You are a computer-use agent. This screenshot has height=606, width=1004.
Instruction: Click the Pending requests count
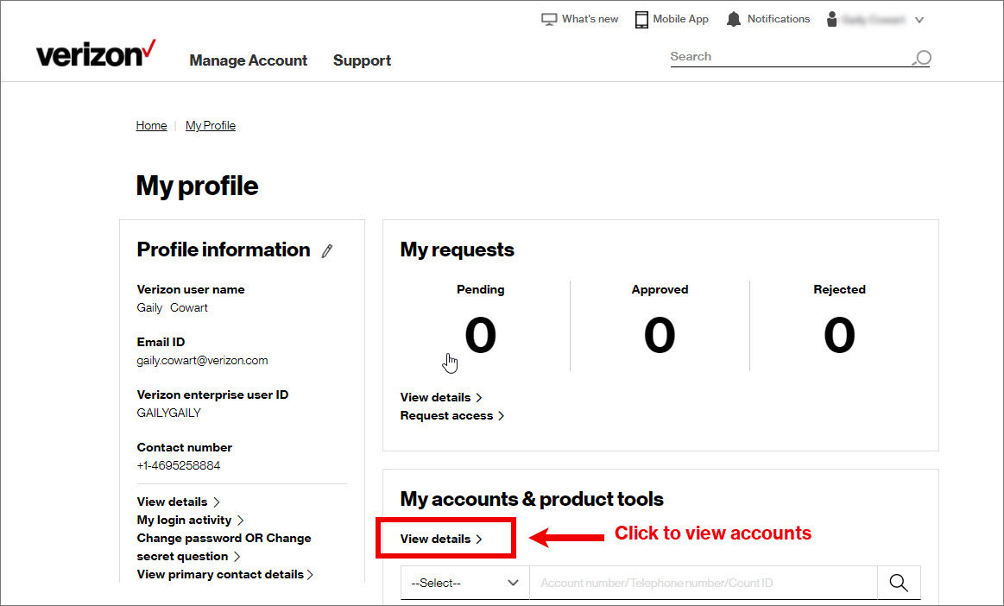click(x=480, y=334)
